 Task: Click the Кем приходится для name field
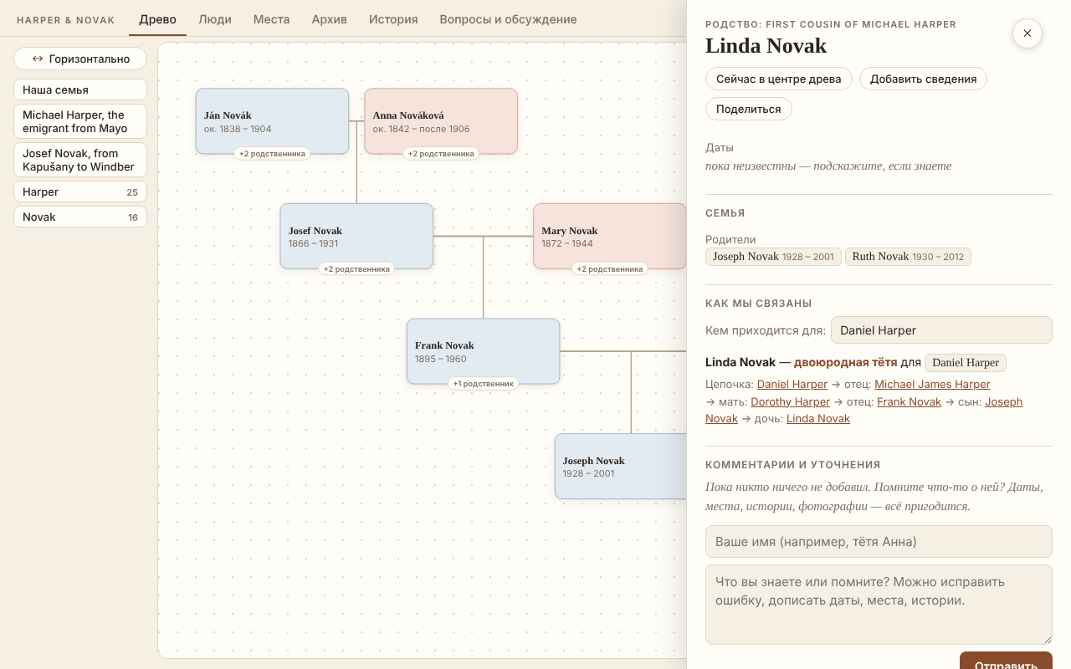pyautogui.click(x=941, y=330)
